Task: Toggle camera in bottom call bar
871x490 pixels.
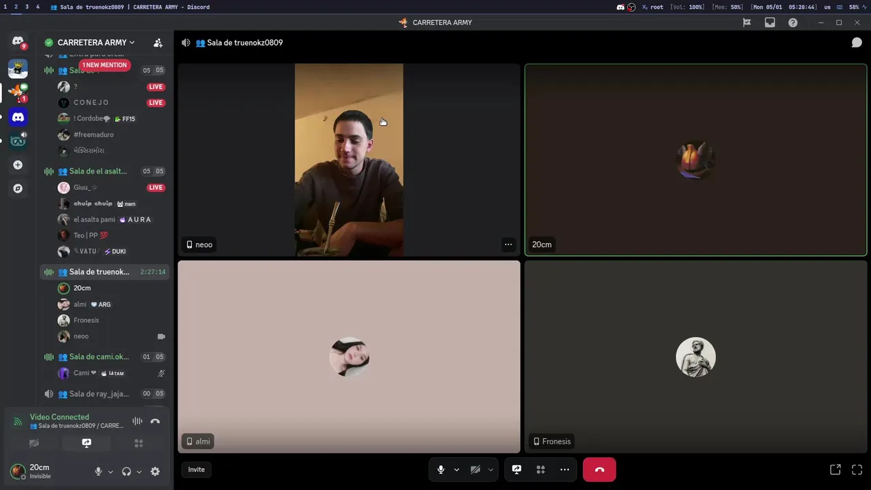Action: pos(476,470)
